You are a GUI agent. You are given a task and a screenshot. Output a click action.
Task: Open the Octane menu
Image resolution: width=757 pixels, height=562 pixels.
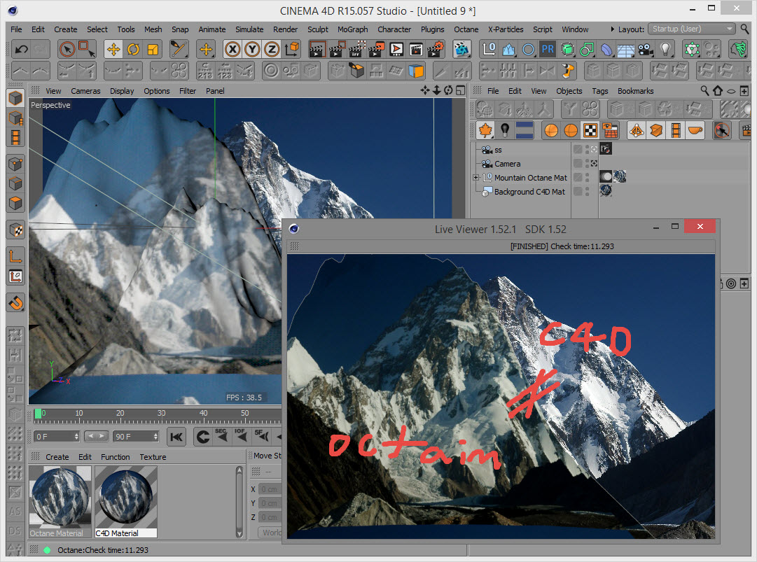466,29
